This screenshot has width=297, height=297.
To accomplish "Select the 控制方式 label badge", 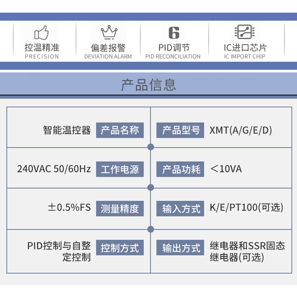I will [120, 248].
